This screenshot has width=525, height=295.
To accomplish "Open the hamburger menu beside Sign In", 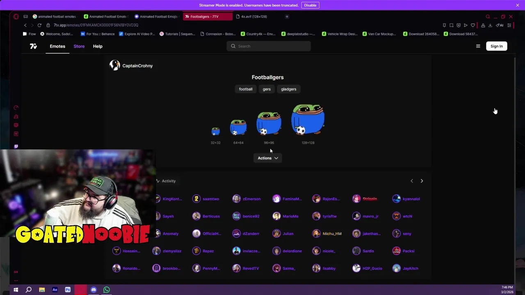I will (478, 46).
